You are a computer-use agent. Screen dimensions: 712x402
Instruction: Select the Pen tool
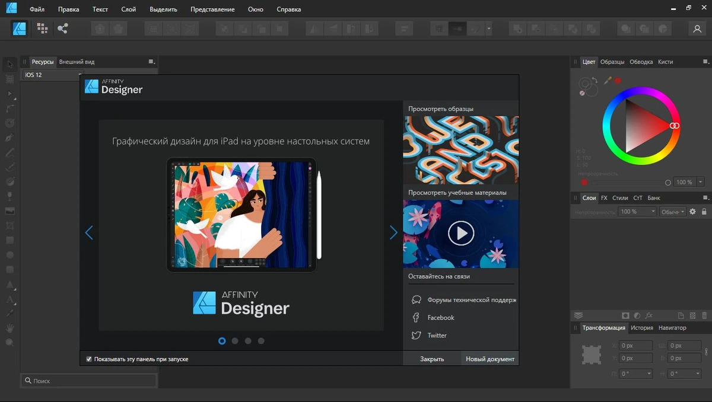pyautogui.click(x=9, y=138)
